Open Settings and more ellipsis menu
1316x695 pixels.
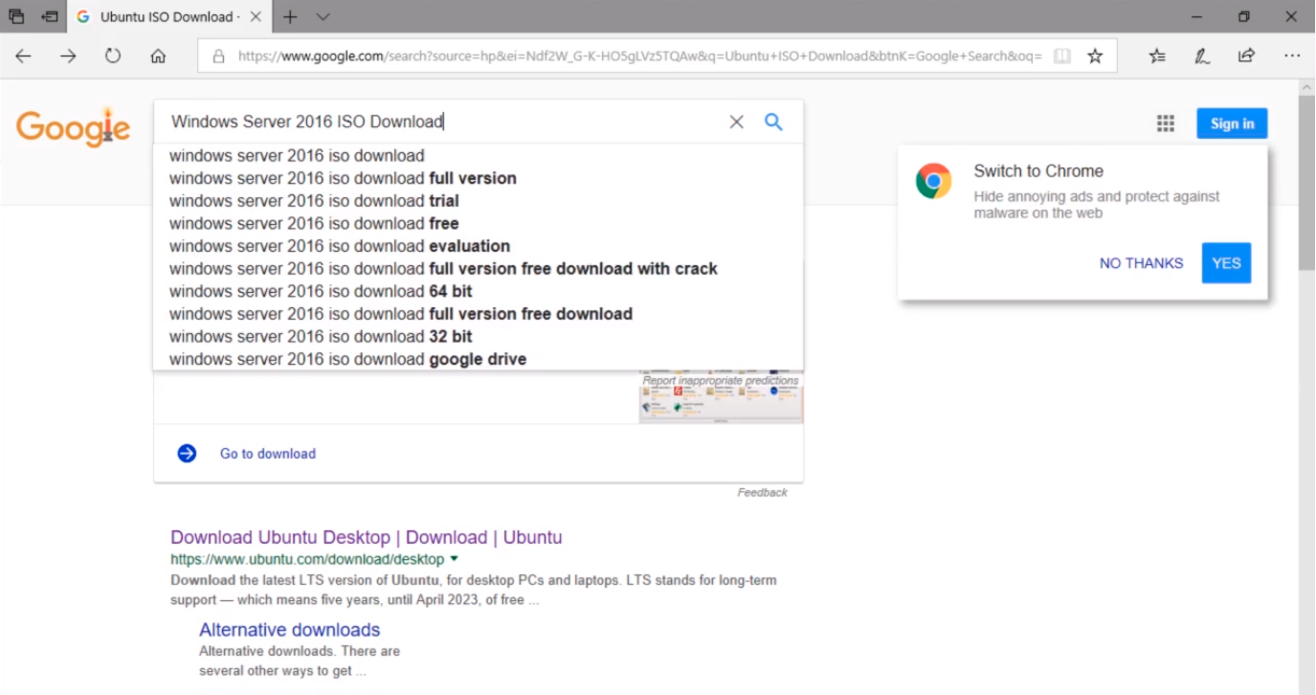1292,56
